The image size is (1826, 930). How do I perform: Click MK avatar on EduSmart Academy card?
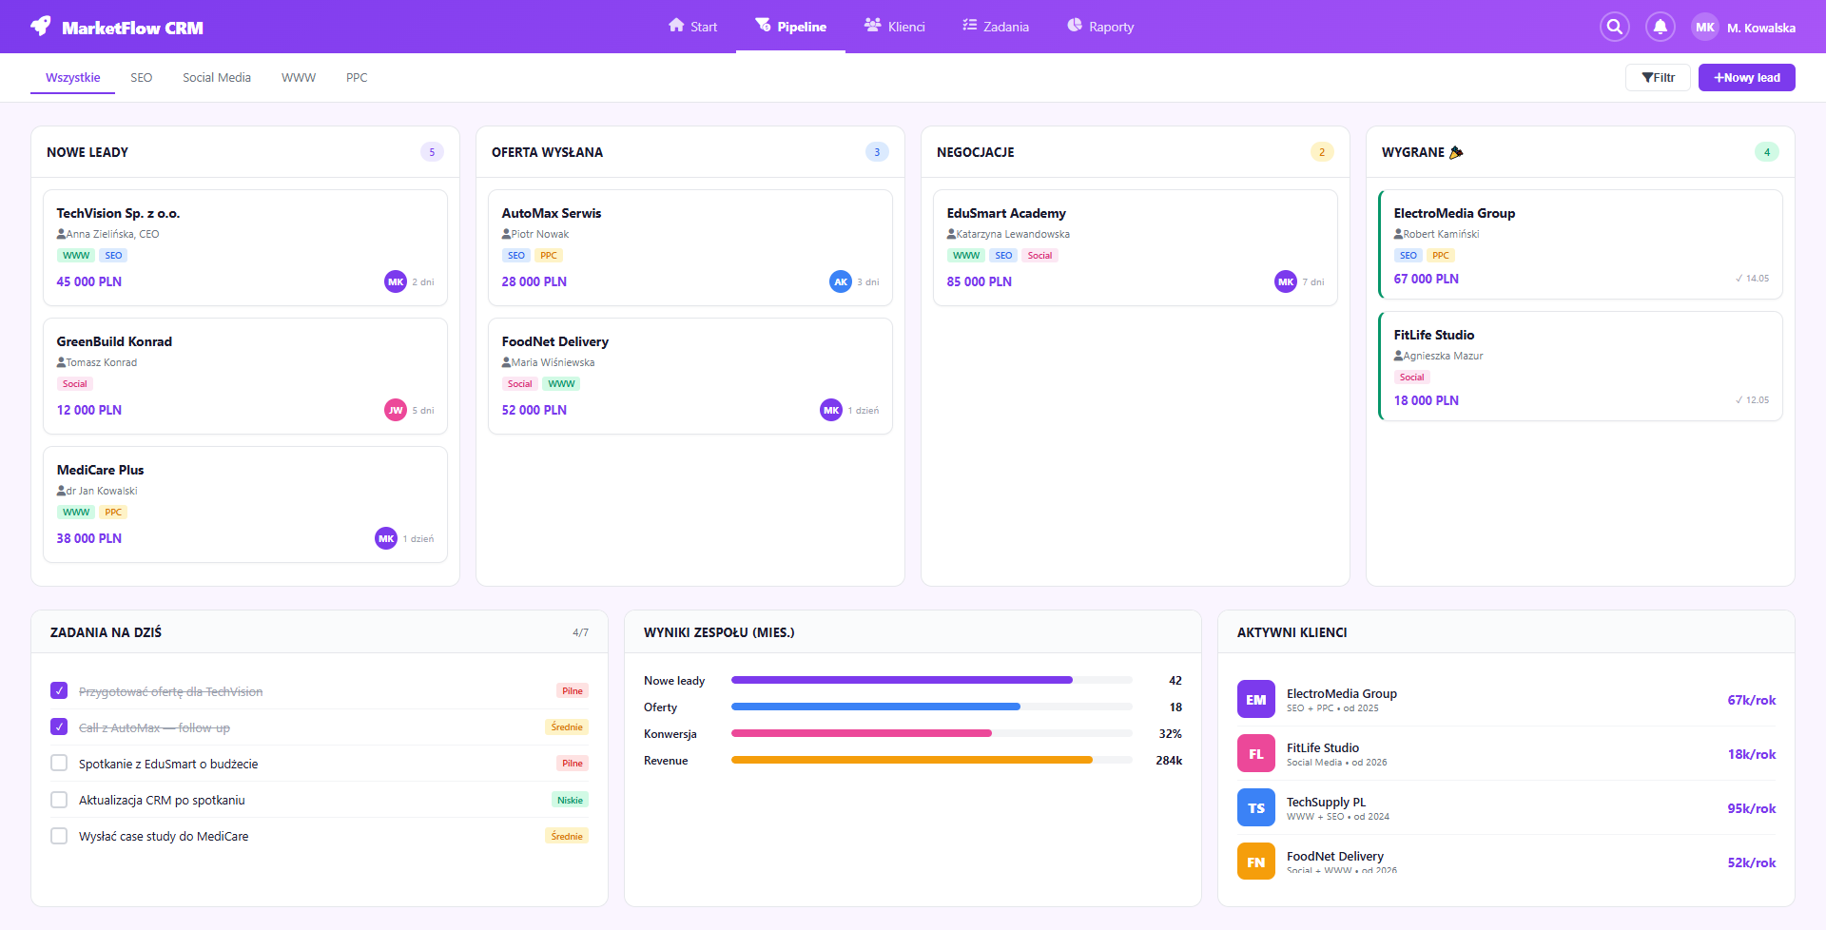(x=1286, y=281)
